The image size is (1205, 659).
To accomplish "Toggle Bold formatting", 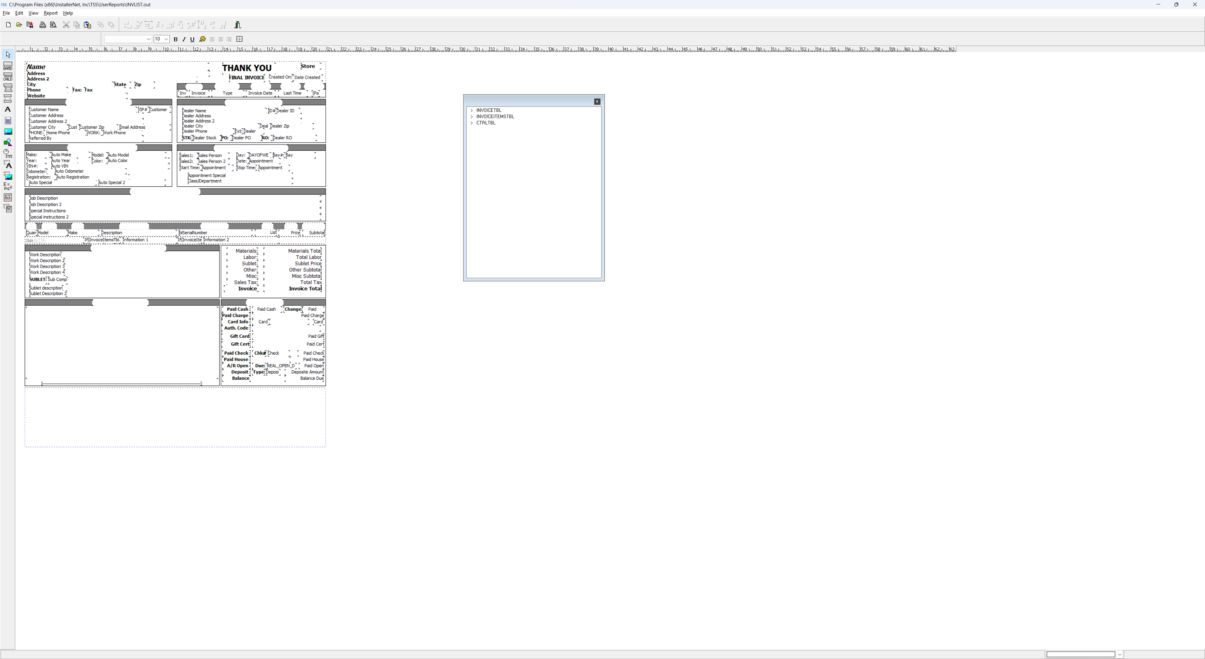I will [x=175, y=39].
